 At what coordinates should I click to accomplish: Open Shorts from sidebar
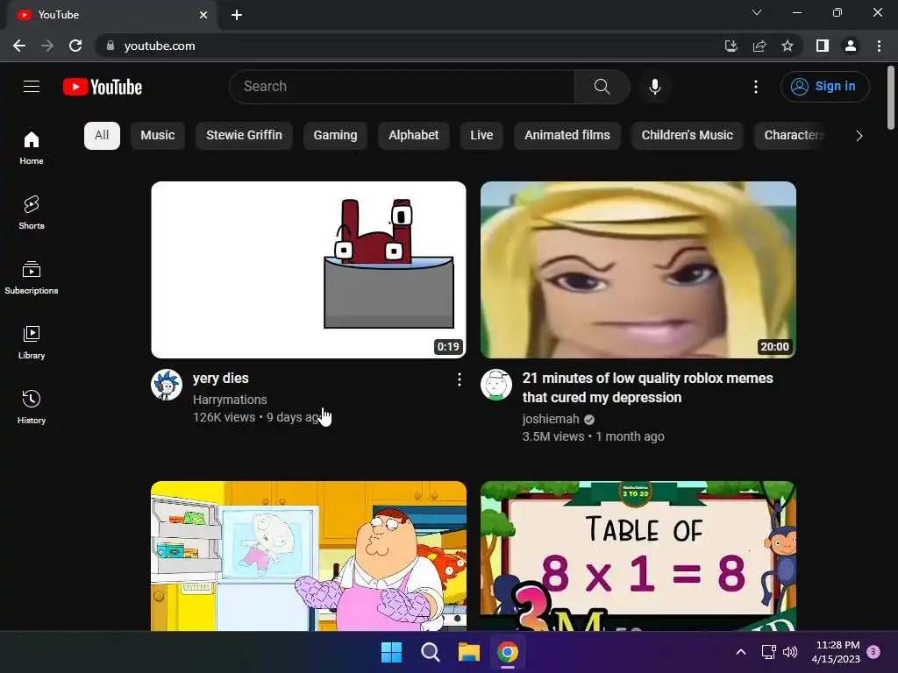pos(32,212)
